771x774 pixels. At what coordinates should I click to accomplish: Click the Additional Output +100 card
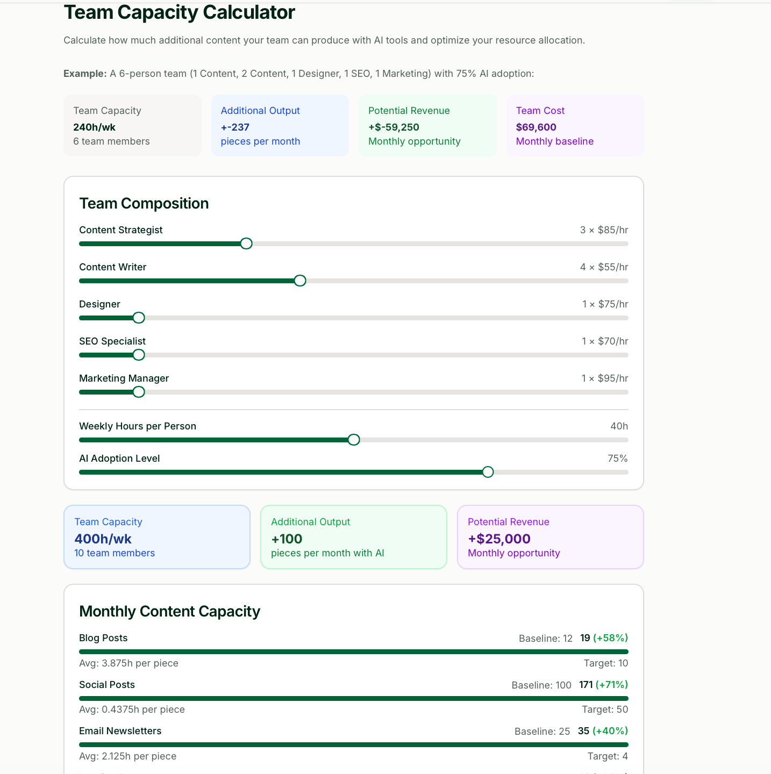(x=353, y=536)
